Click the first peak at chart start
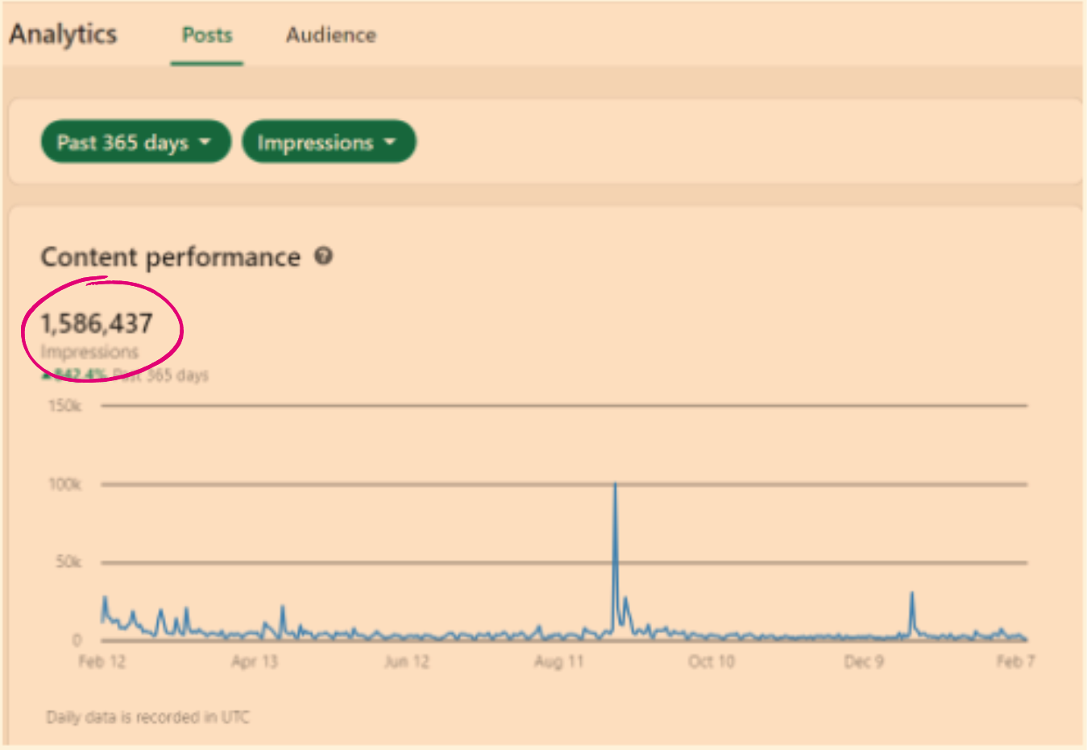1087x750 pixels. [x=104, y=599]
